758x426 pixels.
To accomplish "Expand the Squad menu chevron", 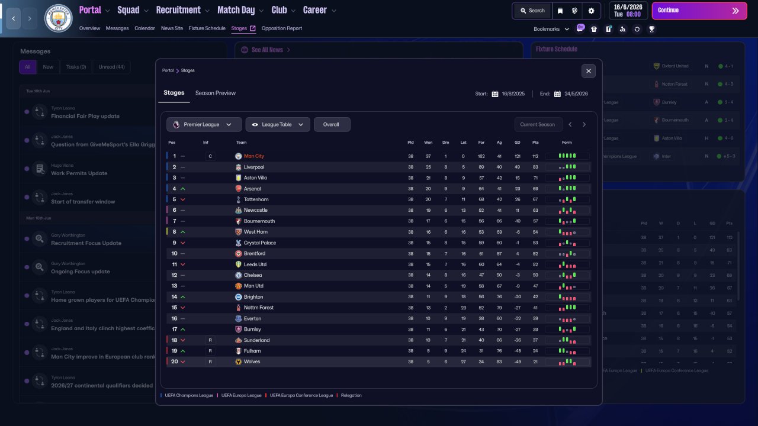I will (x=146, y=11).
